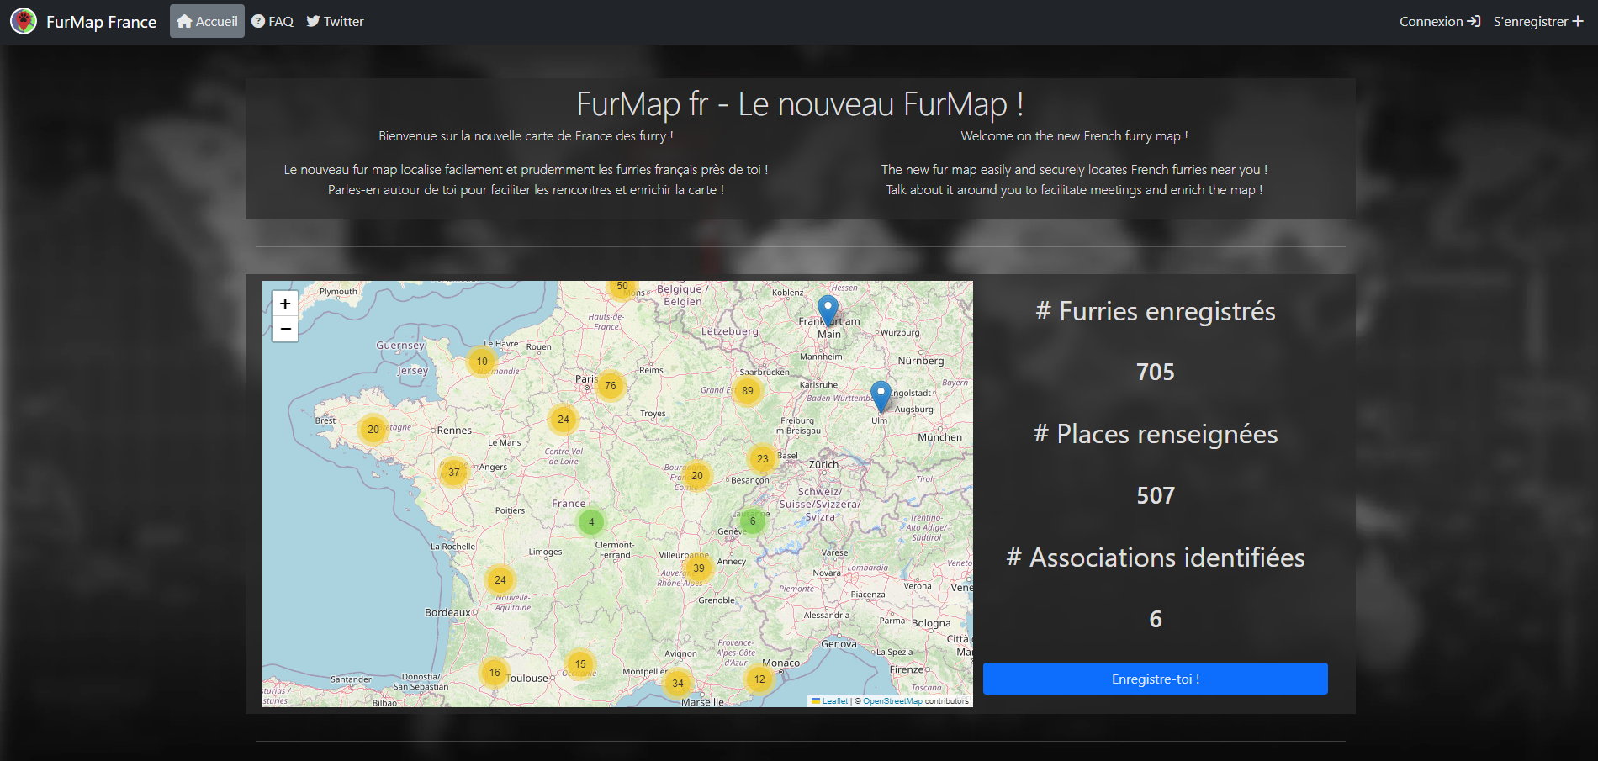The width and height of the screenshot is (1598, 761).
Task: Zoom in on the map
Action: (285, 304)
